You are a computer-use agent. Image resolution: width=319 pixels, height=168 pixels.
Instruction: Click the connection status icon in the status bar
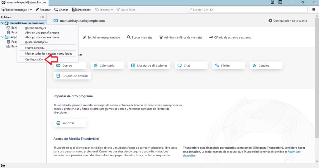click(x=3, y=166)
